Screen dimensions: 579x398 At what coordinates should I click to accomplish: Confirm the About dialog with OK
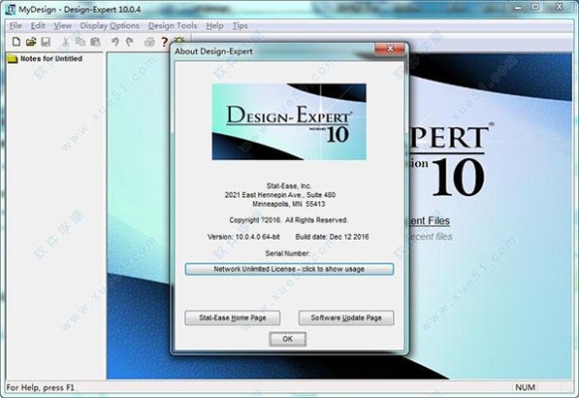pyautogui.click(x=288, y=339)
